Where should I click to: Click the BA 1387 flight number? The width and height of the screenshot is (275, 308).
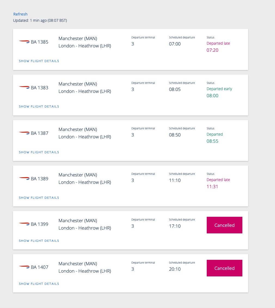click(x=39, y=133)
